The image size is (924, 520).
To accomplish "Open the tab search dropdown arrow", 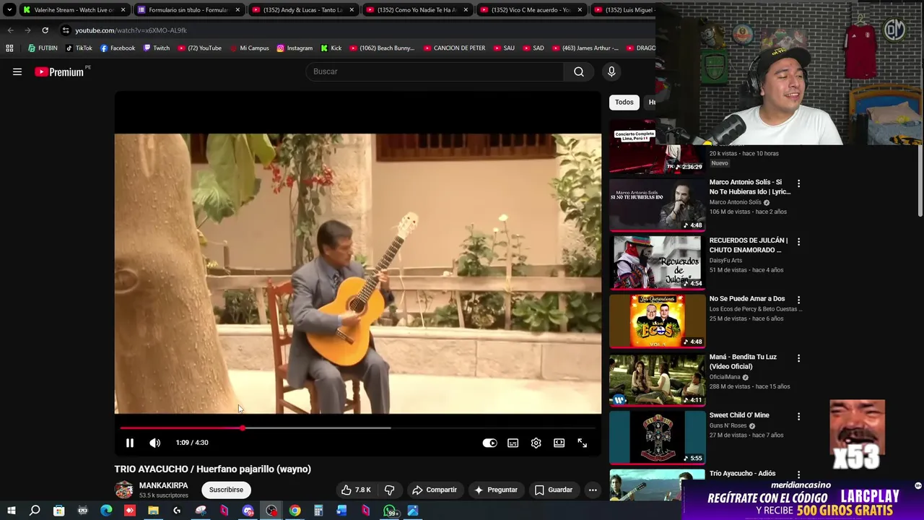I will tap(9, 10).
